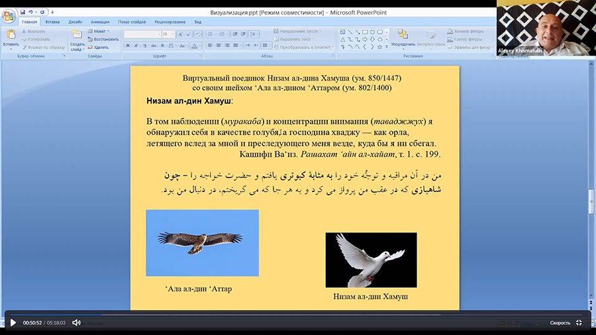Click the bulleted list icon

pyautogui.click(x=211, y=34)
